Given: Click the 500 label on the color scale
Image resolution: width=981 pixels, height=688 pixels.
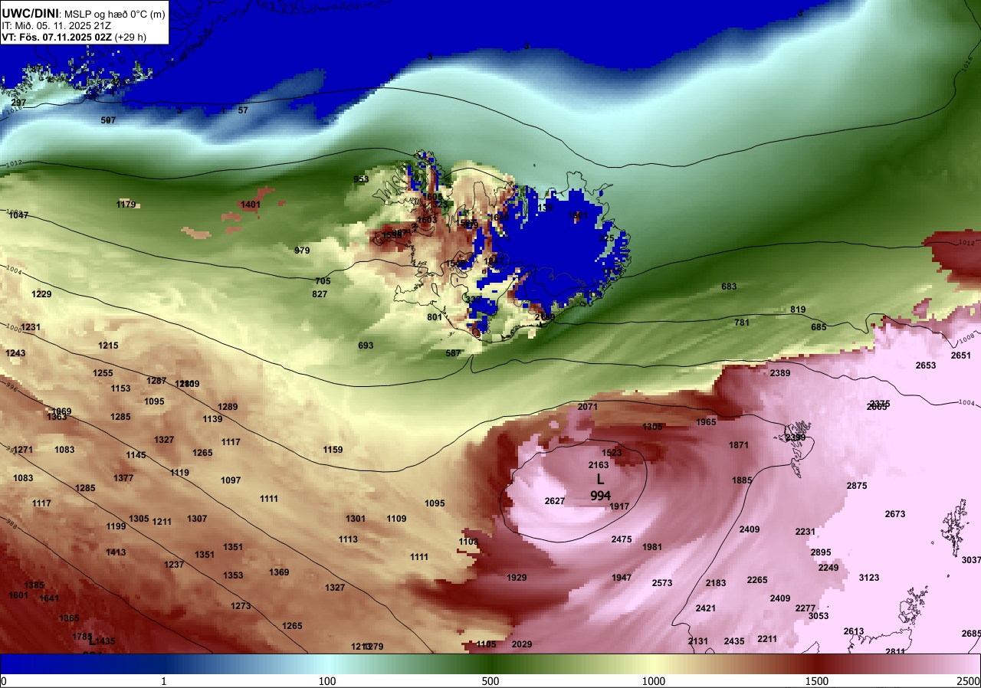Looking at the screenshot, I should tap(490, 681).
